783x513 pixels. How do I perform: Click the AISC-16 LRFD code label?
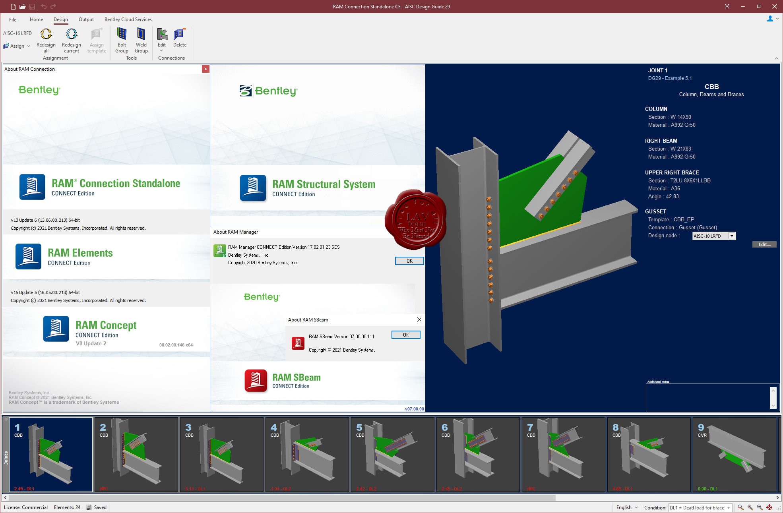click(x=17, y=33)
